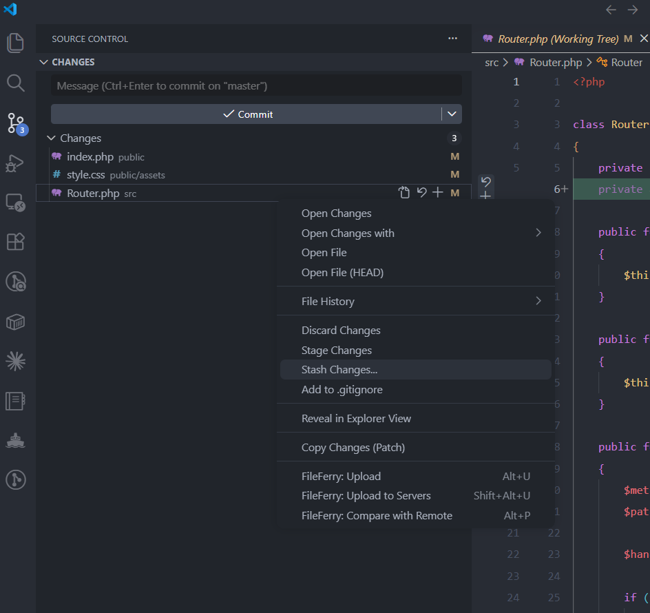650x613 pixels.
Task: Open the git graph circle icon
Action: tap(16, 480)
